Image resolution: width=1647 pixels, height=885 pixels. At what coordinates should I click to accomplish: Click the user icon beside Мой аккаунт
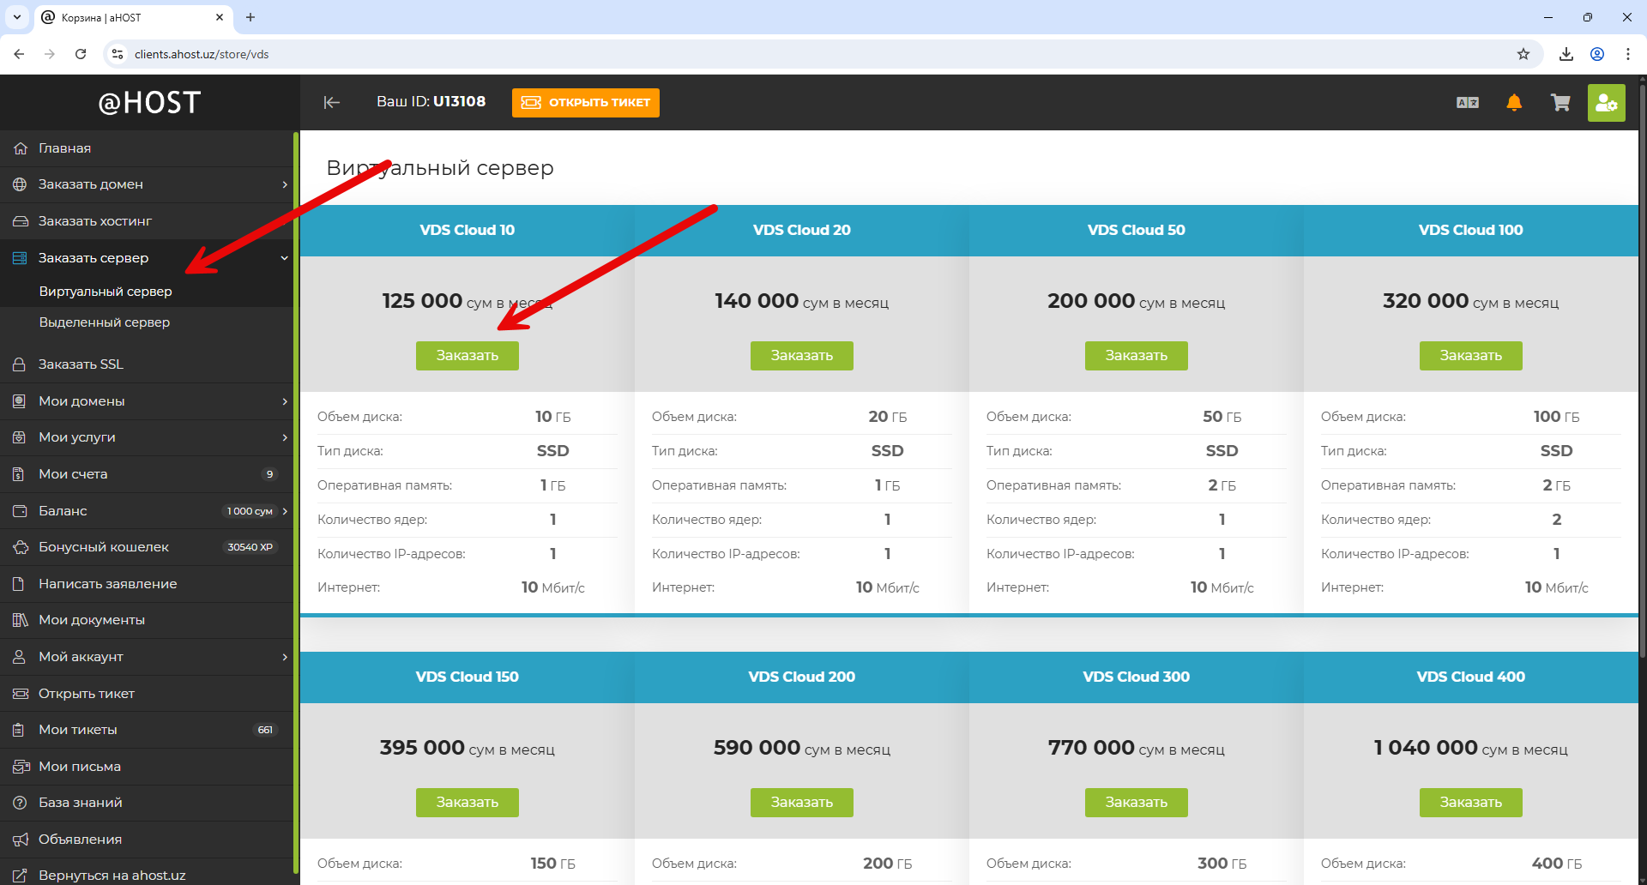point(20,657)
